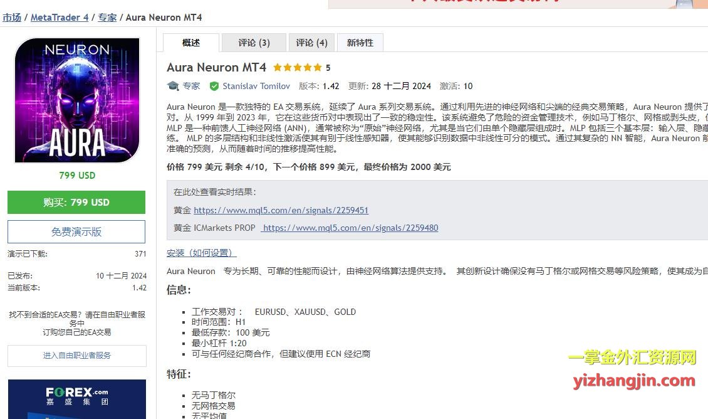Click the Aura Neuron product logo image
This screenshot has width=708, height=419.
pyautogui.click(x=77, y=100)
